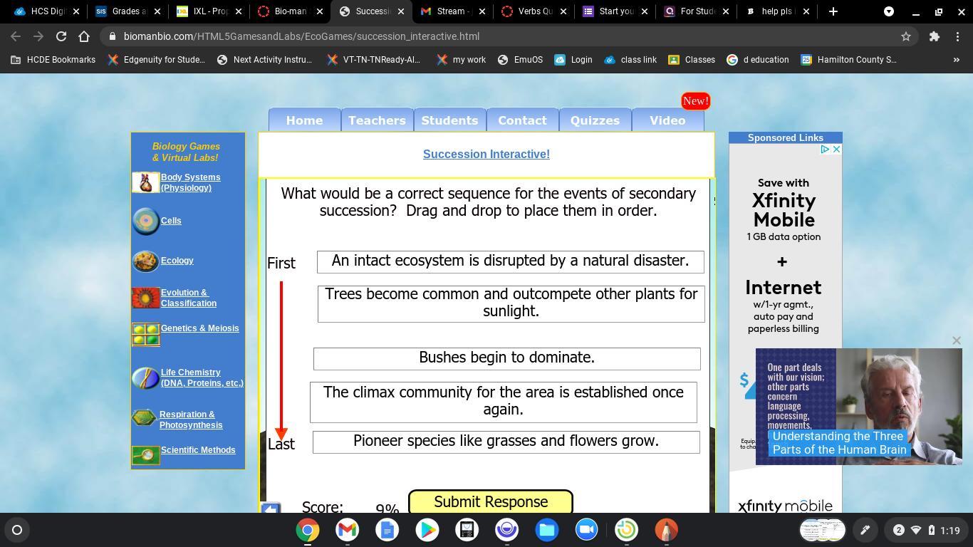Open the tab search dropdown arrow

coord(889,11)
